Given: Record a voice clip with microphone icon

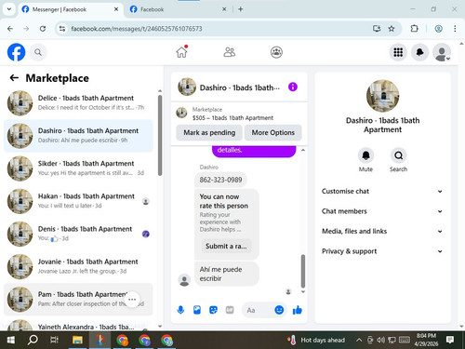Looking at the screenshot, I should click(x=180, y=310).
